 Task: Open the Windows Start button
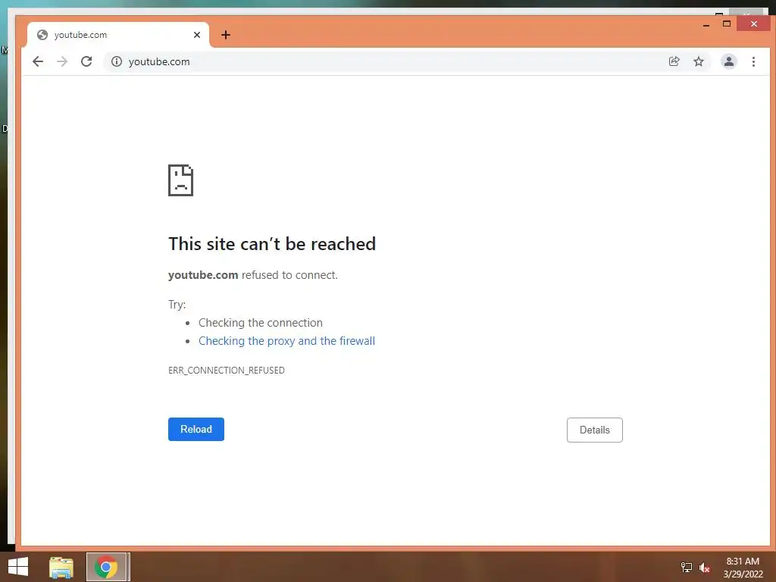(18, 567)
